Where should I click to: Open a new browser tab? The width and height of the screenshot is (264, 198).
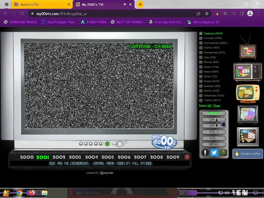(140, 5)
